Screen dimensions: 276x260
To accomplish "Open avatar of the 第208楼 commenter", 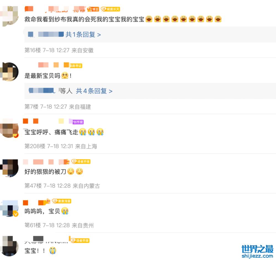I will [x=10, y=129].
